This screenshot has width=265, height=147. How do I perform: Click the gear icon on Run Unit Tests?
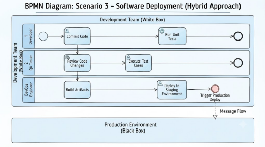coord(162,31)
